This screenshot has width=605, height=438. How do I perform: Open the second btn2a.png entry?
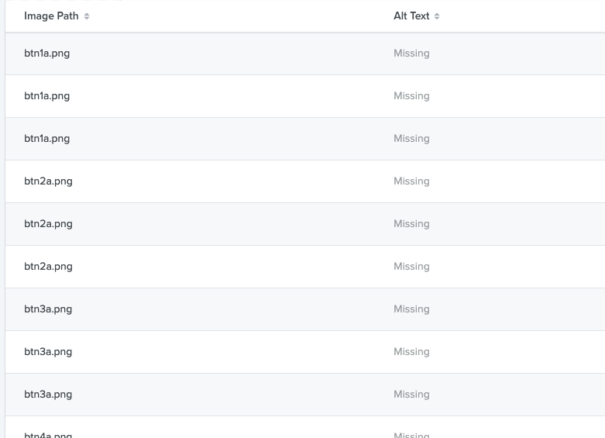48,224
